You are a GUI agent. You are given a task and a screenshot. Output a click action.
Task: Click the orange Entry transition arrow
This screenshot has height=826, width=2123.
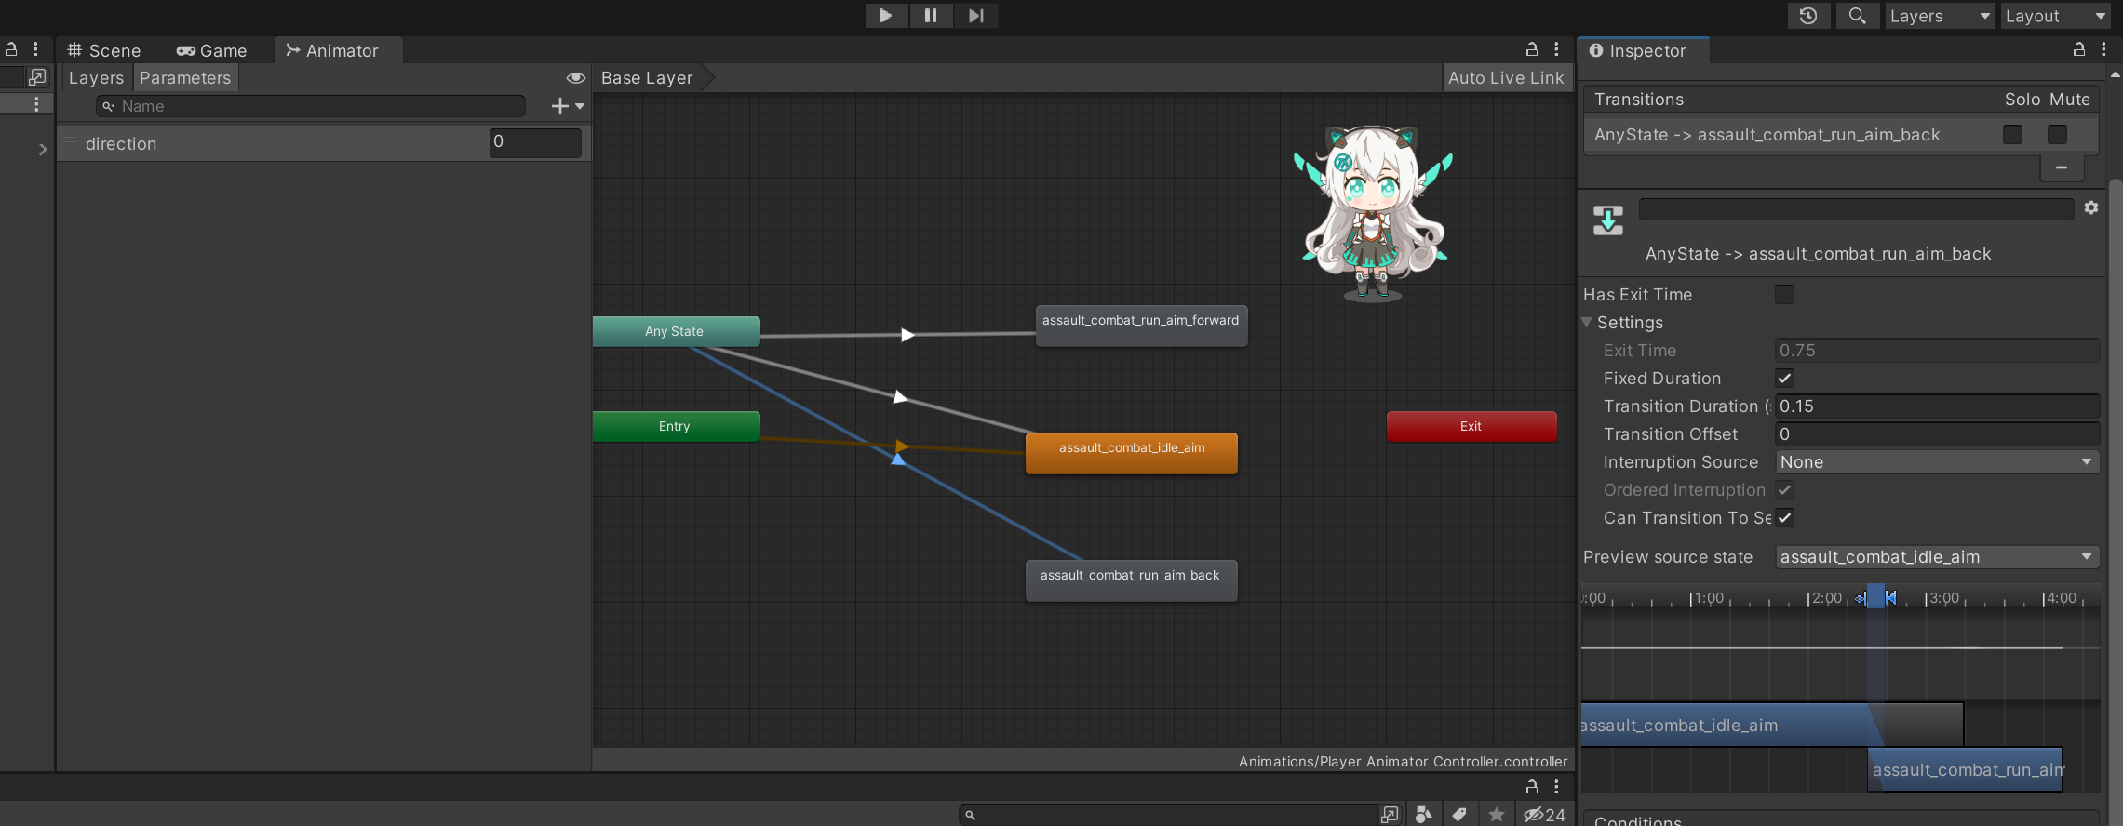click(902, 446)
